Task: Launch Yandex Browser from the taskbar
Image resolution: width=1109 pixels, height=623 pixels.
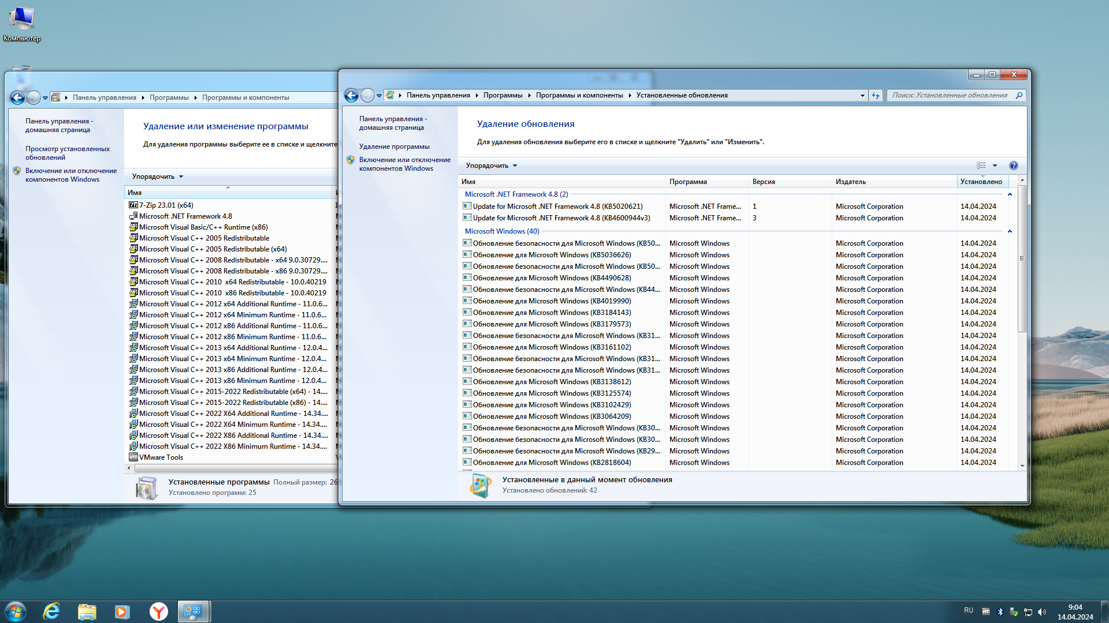Action: [158, 611]
